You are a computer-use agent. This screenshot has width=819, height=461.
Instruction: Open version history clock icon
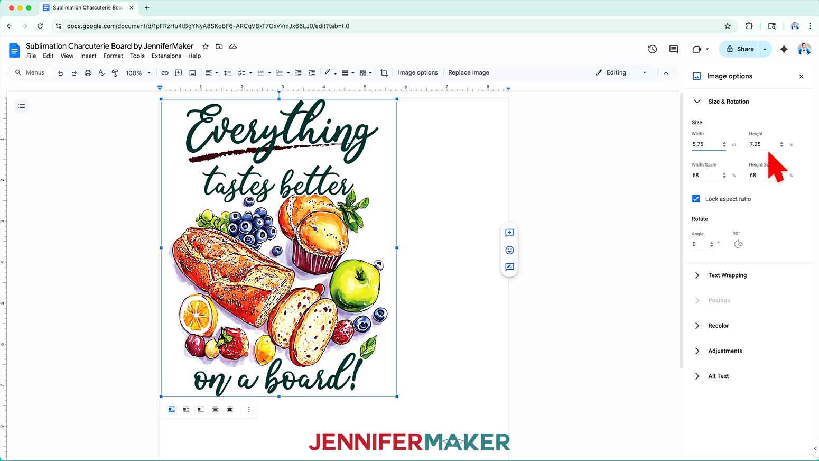point(653,49)
